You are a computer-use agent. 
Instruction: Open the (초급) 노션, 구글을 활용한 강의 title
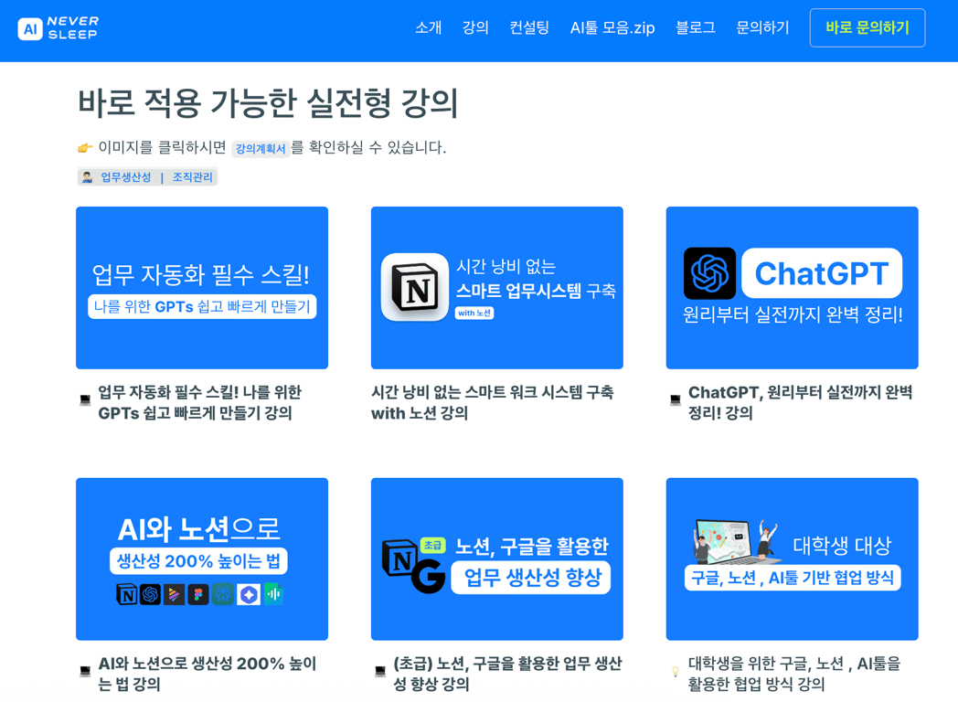point(507,674)
